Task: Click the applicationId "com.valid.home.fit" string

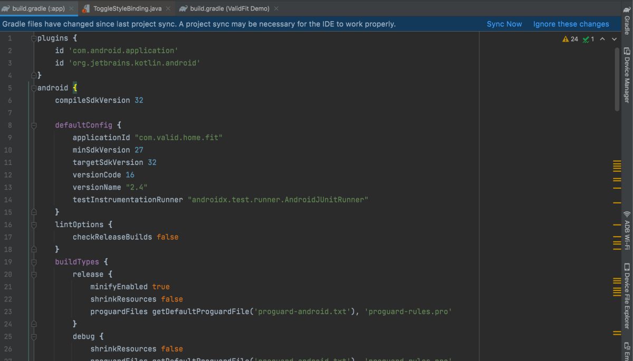Action: (x=178, y=138)
